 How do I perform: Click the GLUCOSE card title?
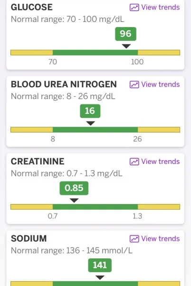[x=32, y=7]
